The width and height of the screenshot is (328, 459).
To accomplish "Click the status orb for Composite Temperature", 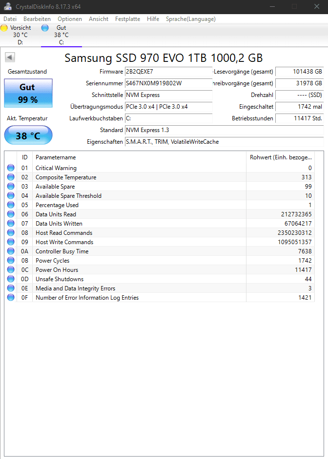I will [11, 177].
